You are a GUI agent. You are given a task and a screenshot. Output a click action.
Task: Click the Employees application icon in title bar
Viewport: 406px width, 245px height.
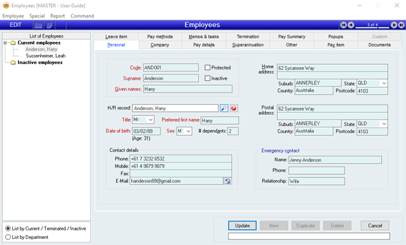pos(6,5)
